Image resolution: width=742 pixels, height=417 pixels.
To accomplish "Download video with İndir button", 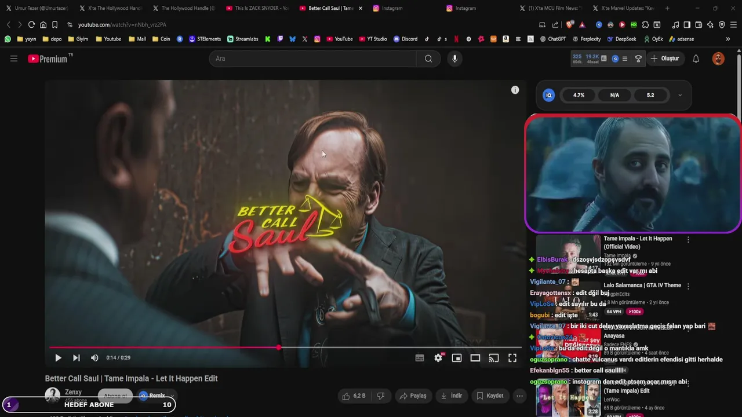I will pyautogui.click(x=452, y=396).
